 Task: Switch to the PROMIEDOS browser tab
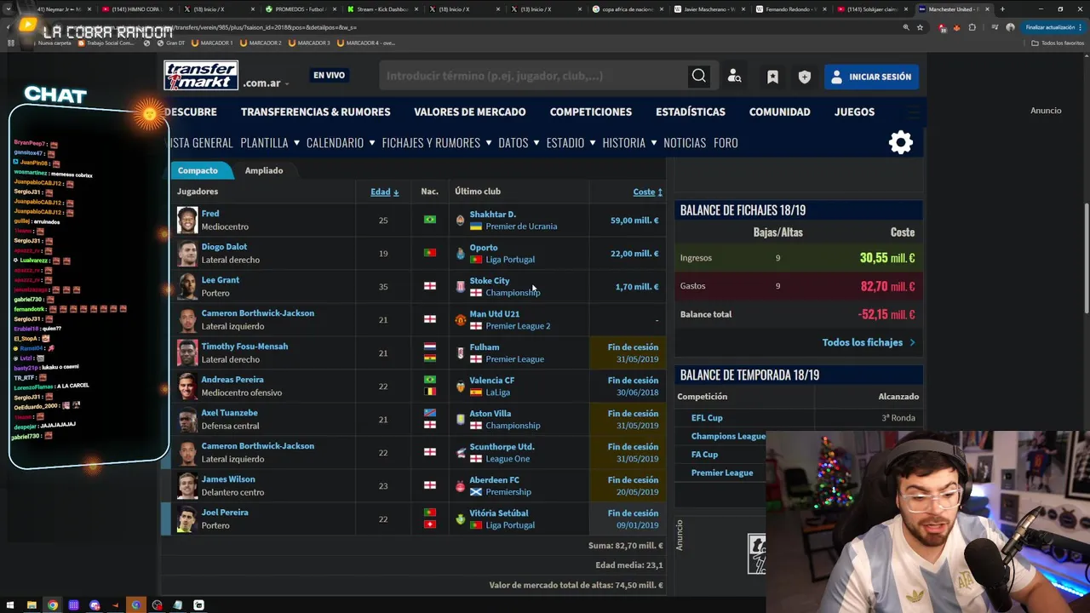[300, 9]
